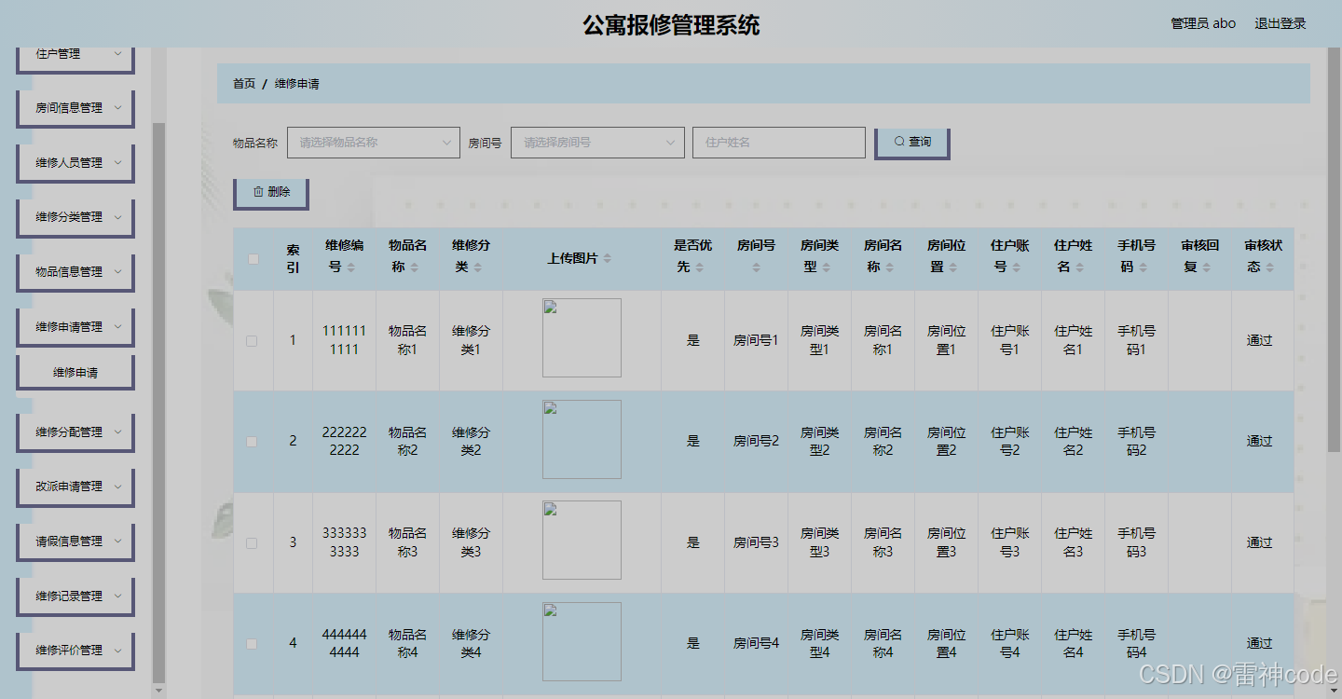Click the image thumbnail in row 4
The width and height of the screenshot is (1342, 699).
[582, 641]
